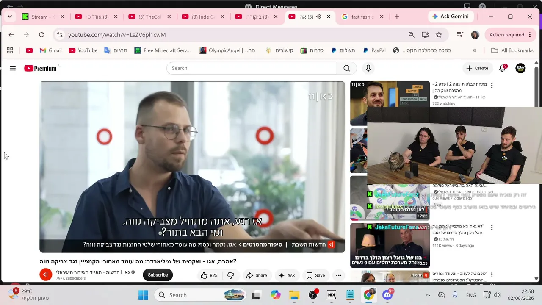Open options for the 111K views video
The image size is (542, 305).
pyautogui.click(x=492, y=228)
